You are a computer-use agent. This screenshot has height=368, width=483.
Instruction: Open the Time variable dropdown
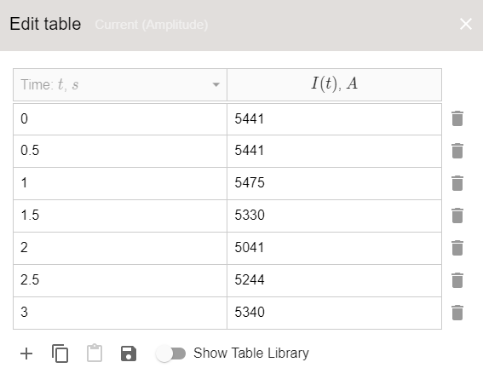point(120,84)
